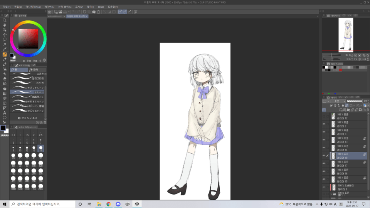This screenshot has height=208, width=370.
Task: Switch to 마커 sub tool tab
Action: (37, 70)
